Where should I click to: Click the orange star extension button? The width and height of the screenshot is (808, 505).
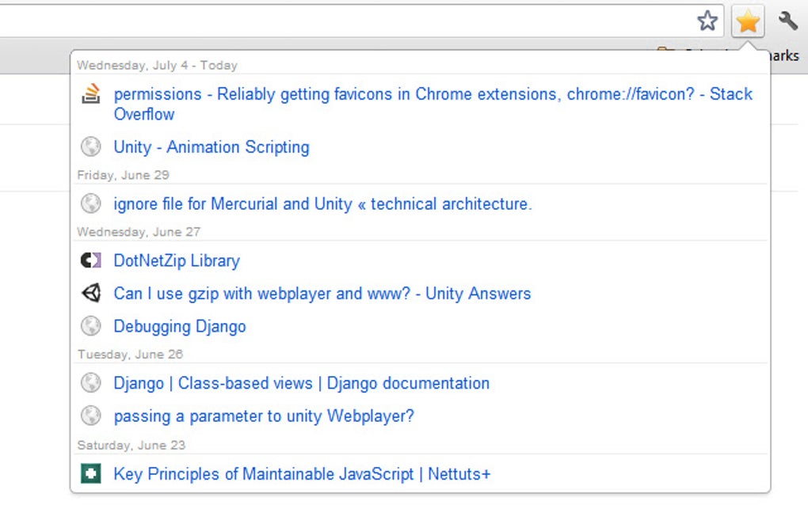[748, 21]
